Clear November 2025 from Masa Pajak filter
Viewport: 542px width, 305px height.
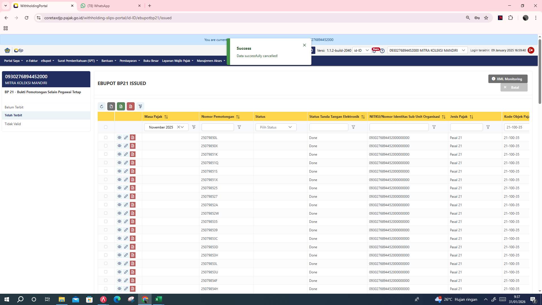click(x=178, y=127)
